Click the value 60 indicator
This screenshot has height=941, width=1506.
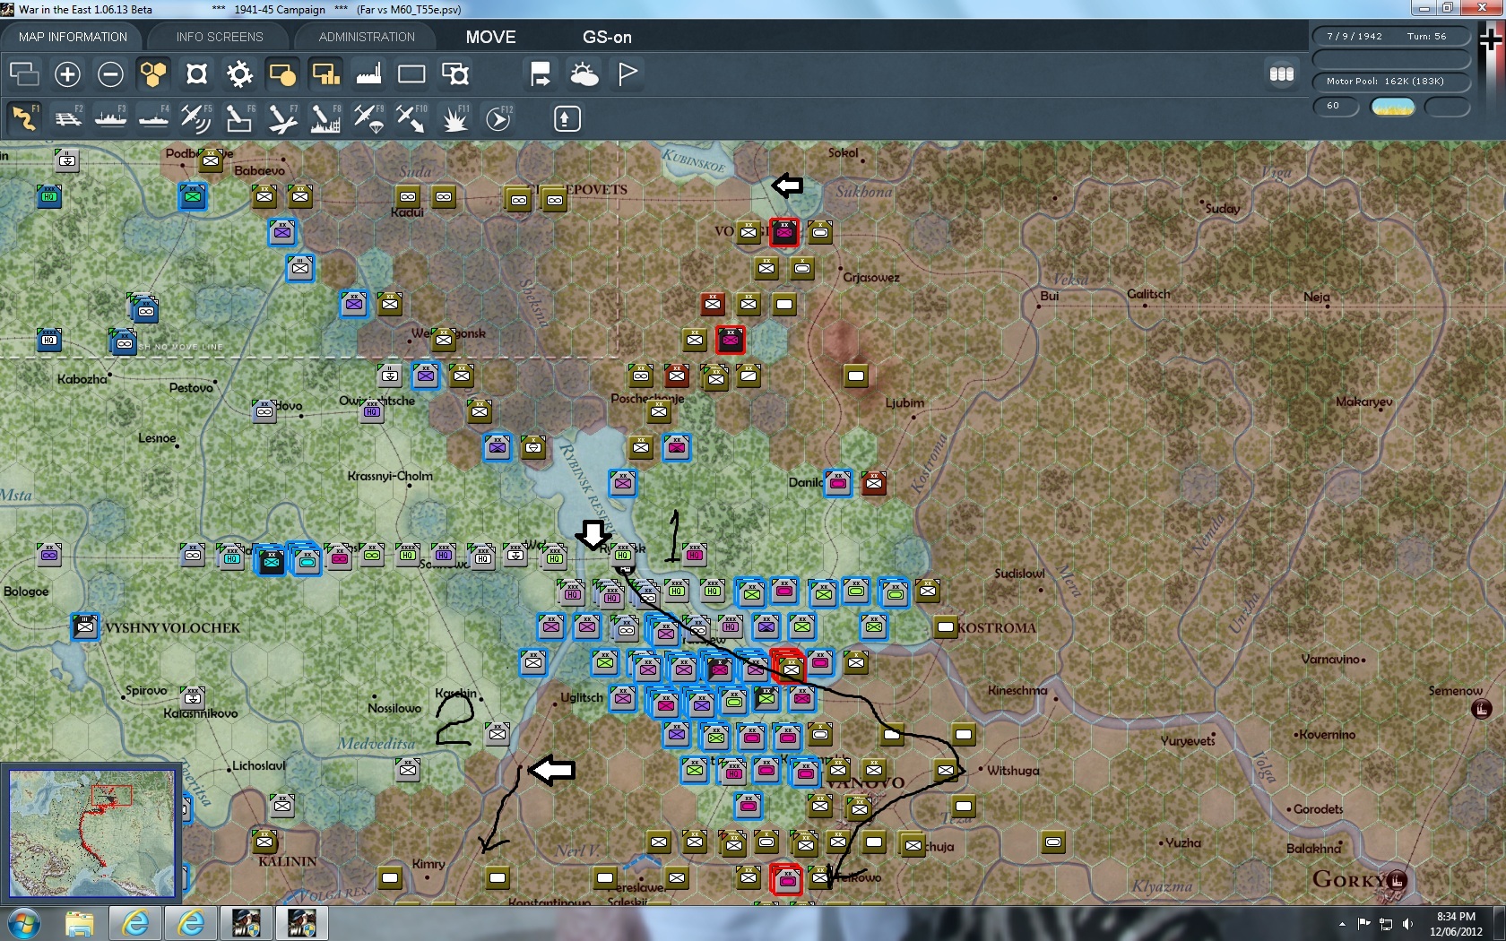(x=1336, y=107)
